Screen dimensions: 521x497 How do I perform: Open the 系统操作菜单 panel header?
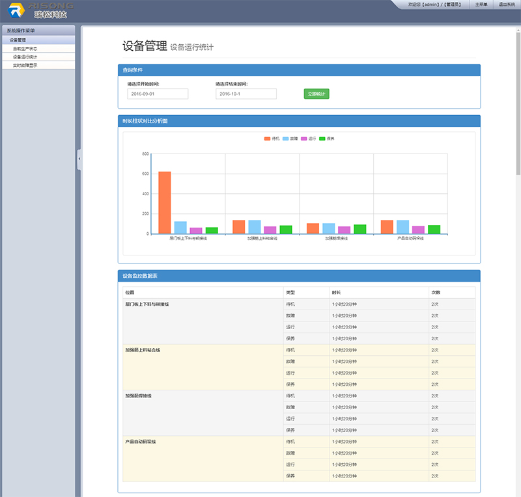[38, 31]
